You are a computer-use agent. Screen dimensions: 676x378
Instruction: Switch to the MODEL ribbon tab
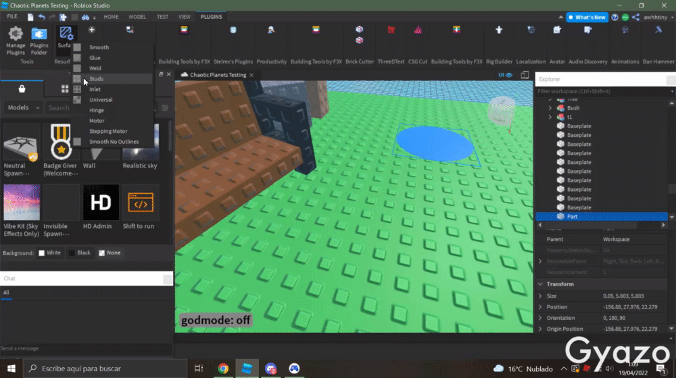click(x=137, y=17)
